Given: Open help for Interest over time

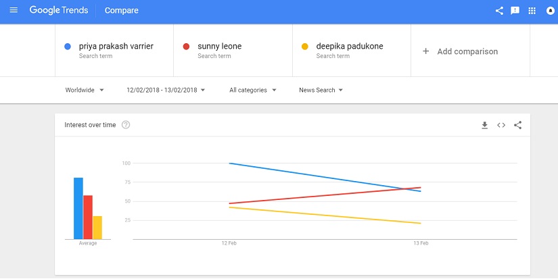Looking at the screenshot, I should tap(126, 125).
